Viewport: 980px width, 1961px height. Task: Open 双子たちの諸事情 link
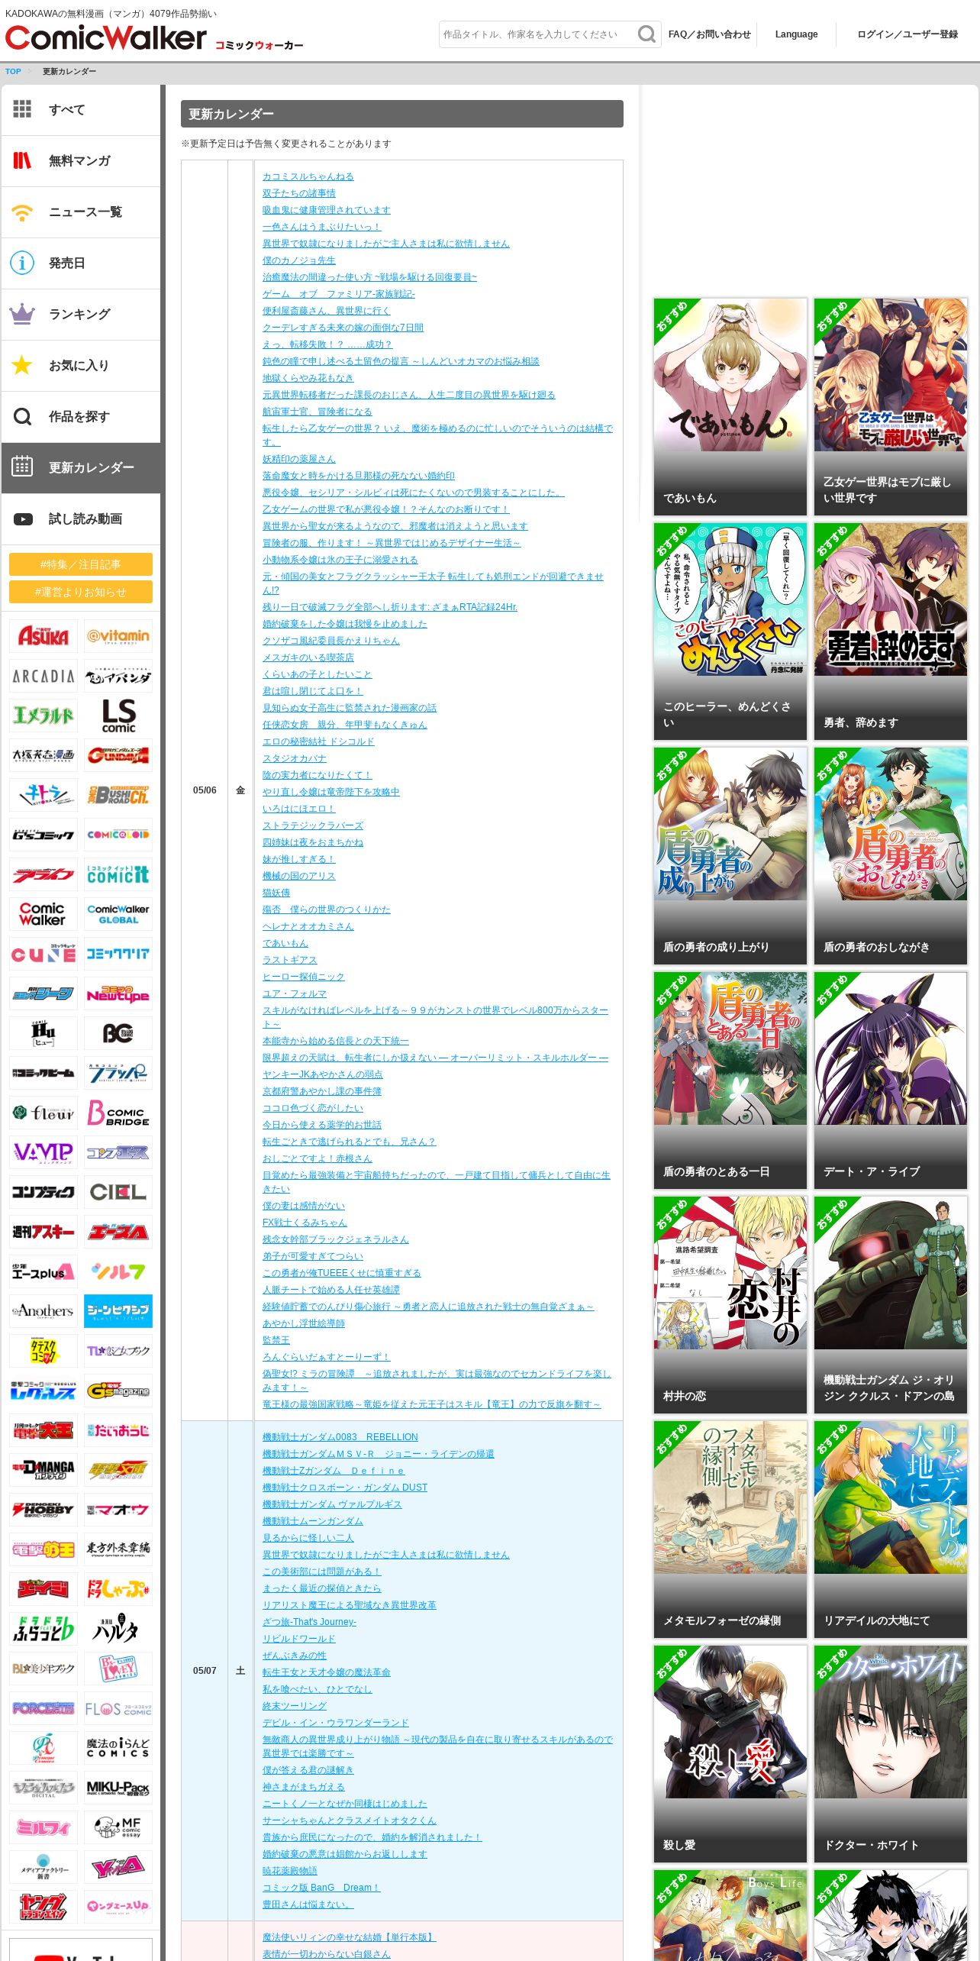(299, 193)
